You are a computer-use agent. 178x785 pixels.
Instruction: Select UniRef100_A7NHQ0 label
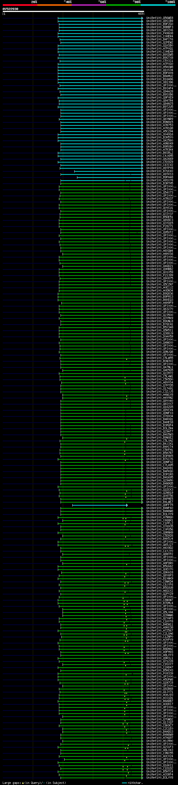pyautogui.click(x=160, y=517)
